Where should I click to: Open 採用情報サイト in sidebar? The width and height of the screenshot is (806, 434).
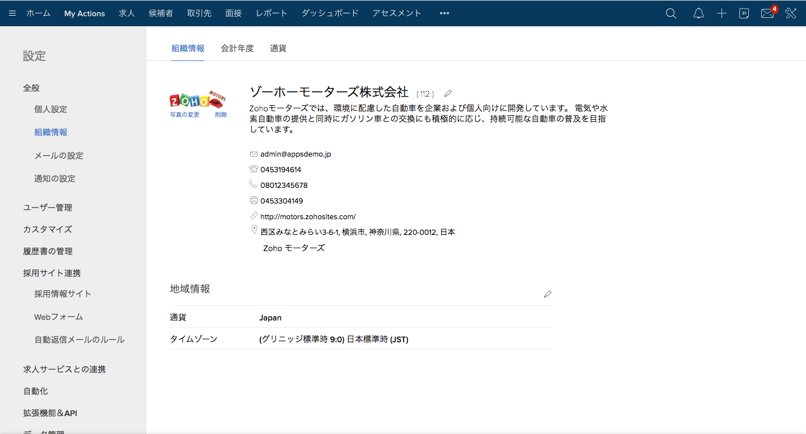click(63, 294)
